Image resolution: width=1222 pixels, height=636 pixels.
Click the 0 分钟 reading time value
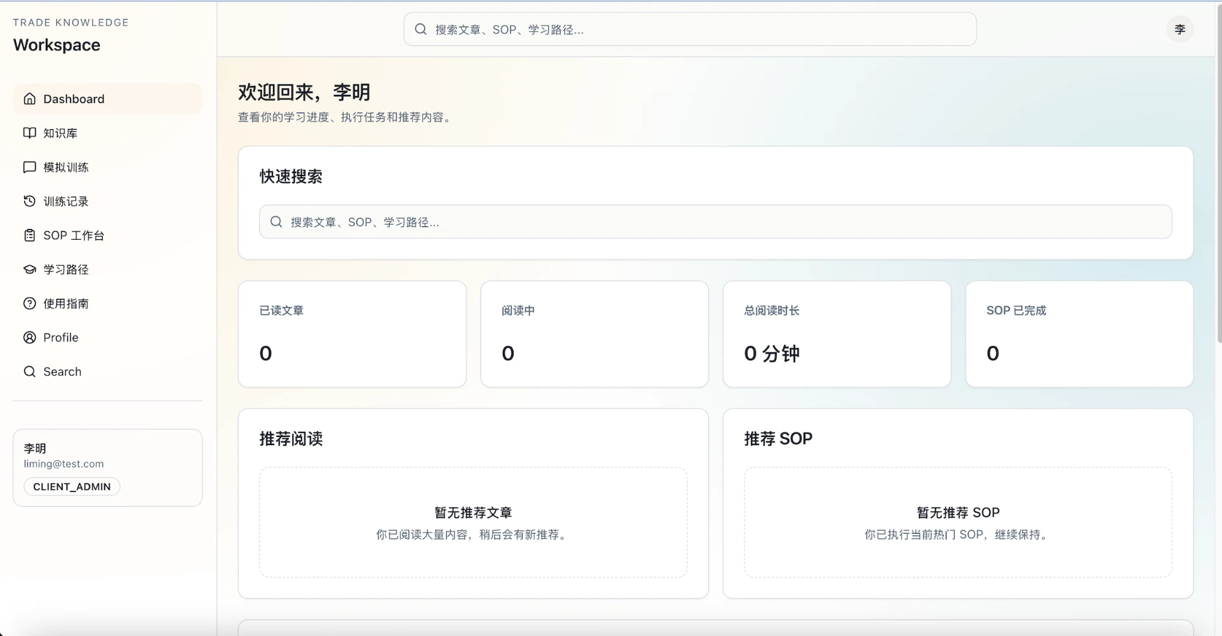(x=772, y=353)
